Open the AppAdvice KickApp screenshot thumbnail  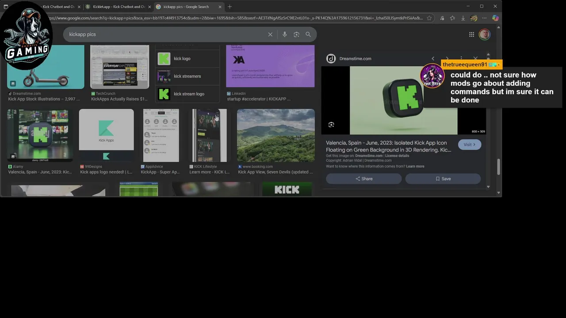[161, 135]
